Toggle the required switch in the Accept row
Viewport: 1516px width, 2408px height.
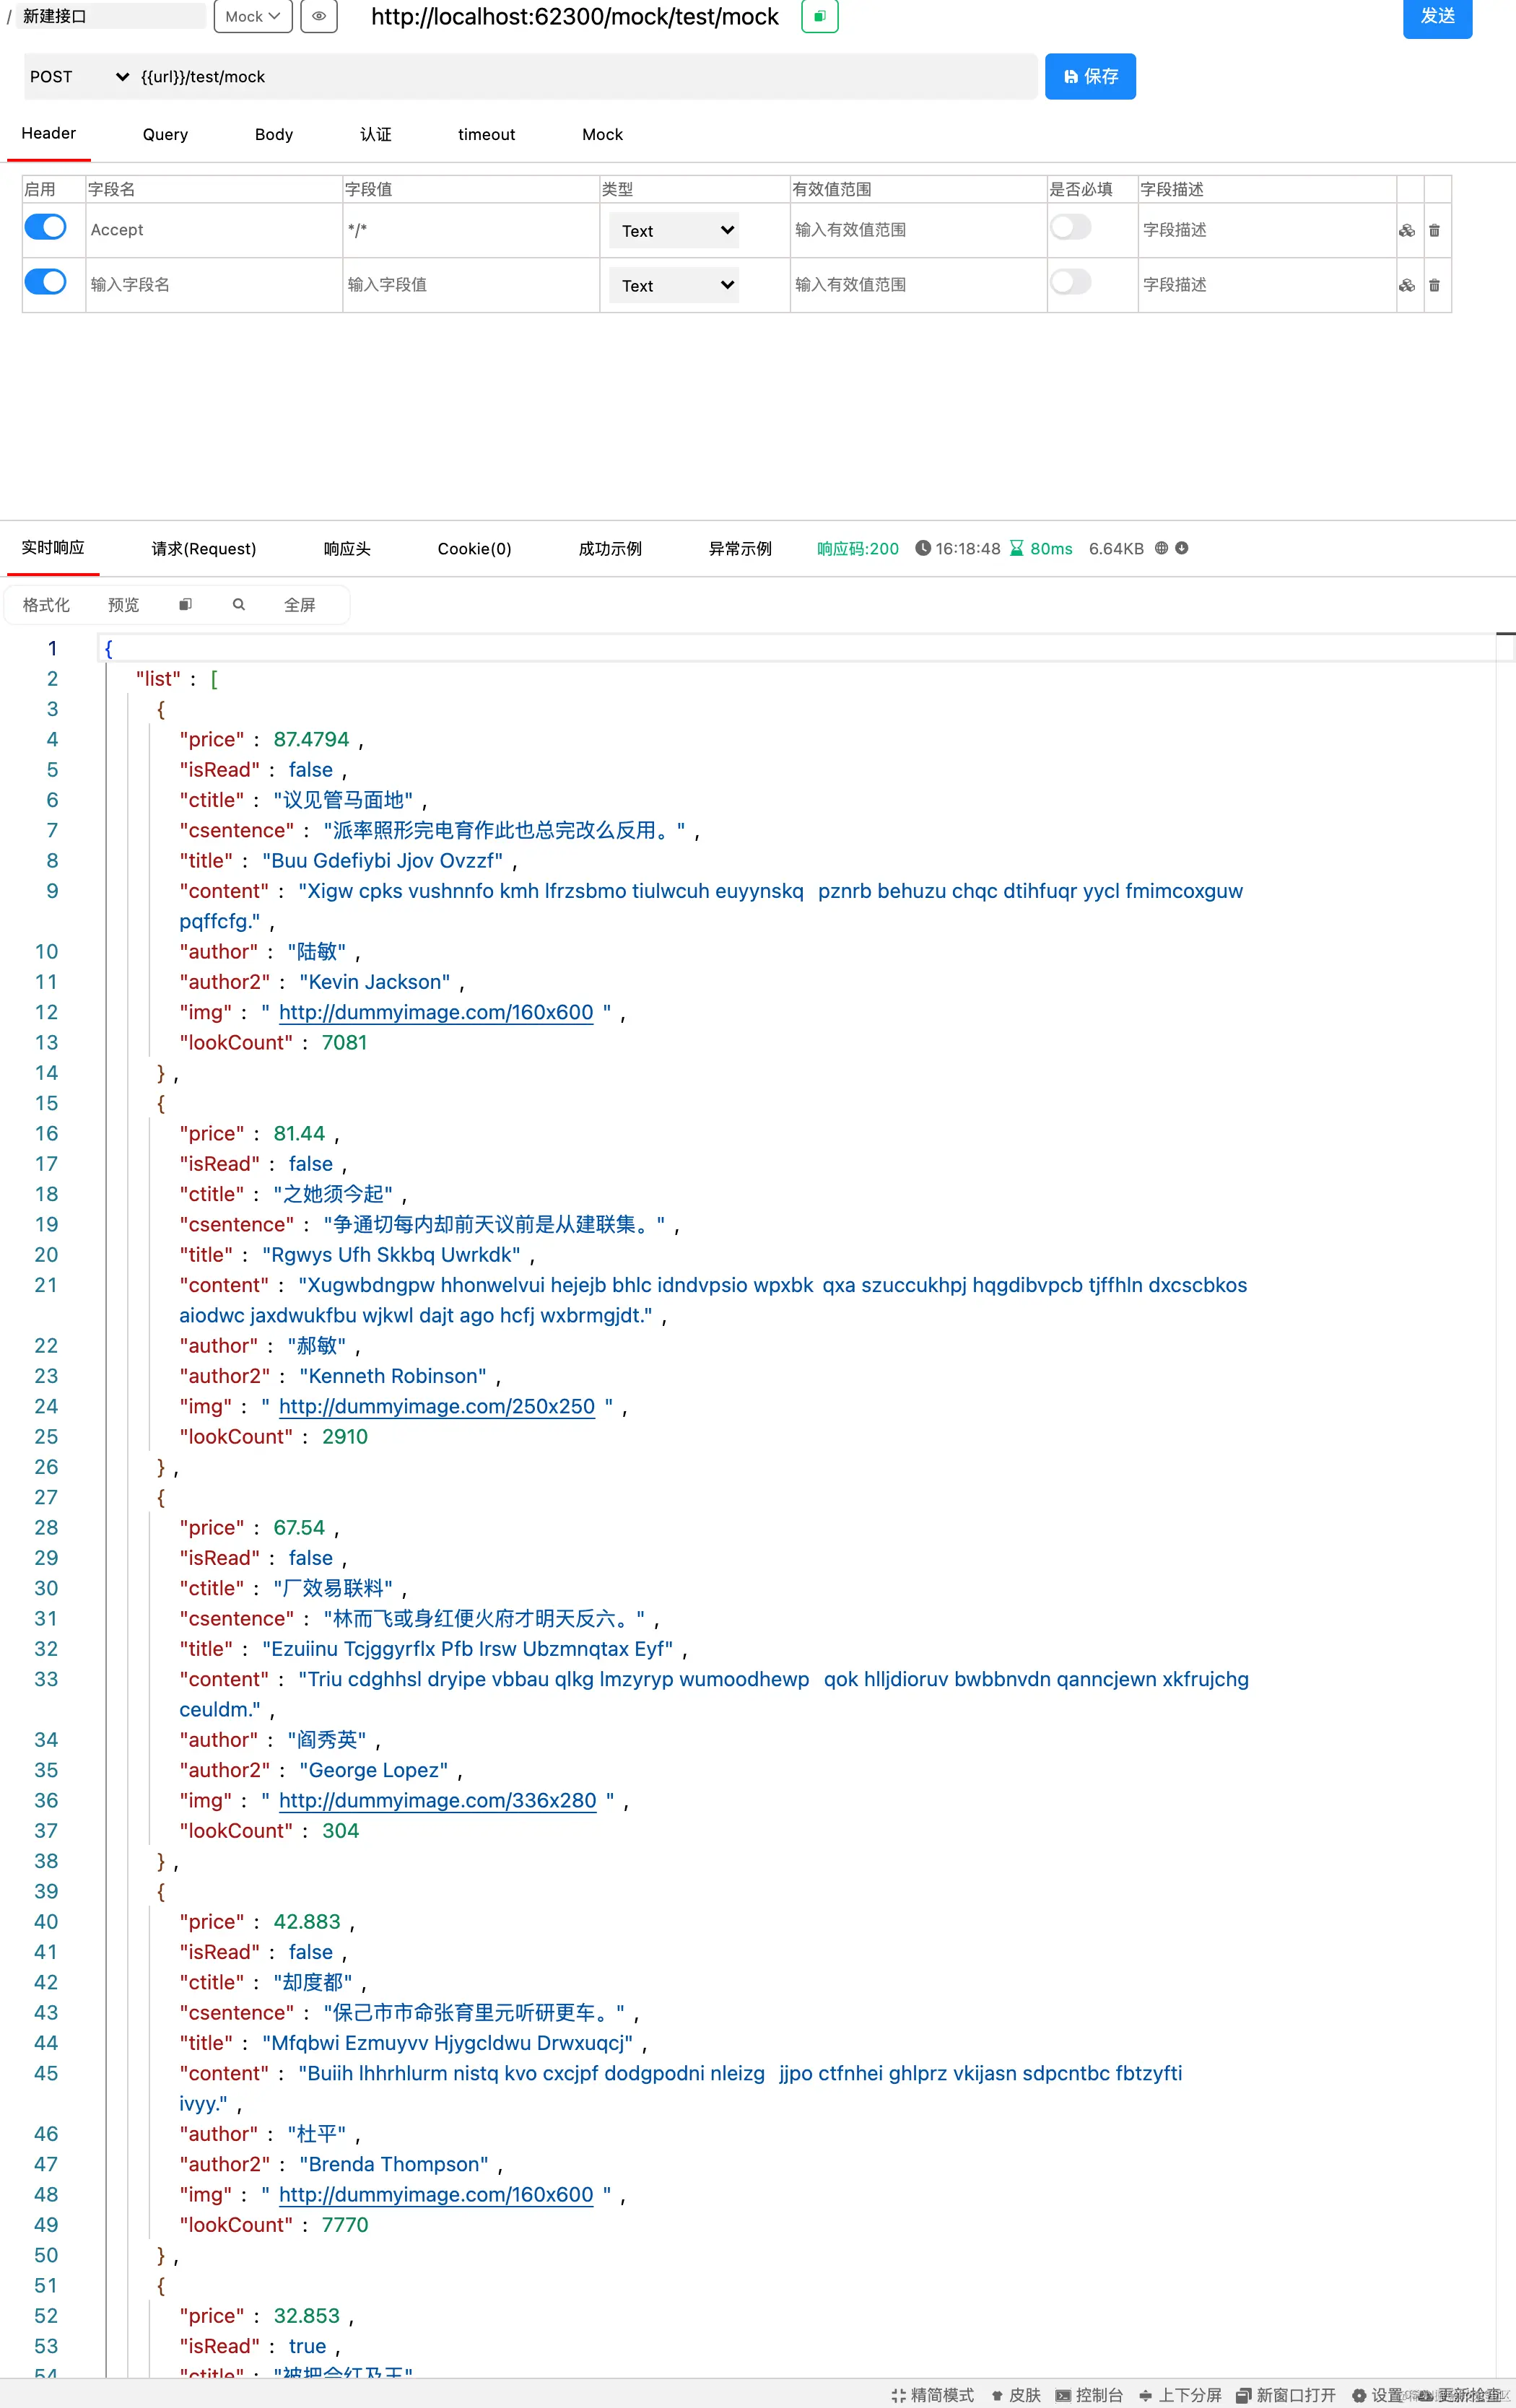pyautogui.click(x=1070, y=227)
